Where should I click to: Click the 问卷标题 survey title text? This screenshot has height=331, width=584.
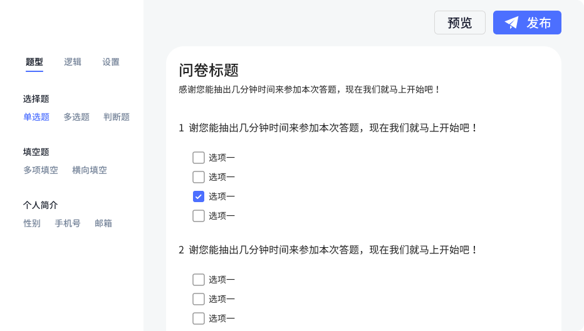click(209, 71)
